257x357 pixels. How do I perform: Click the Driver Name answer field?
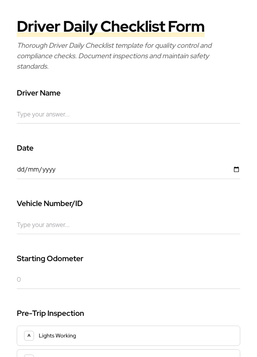pyautogui.click(x=128, y=114)
